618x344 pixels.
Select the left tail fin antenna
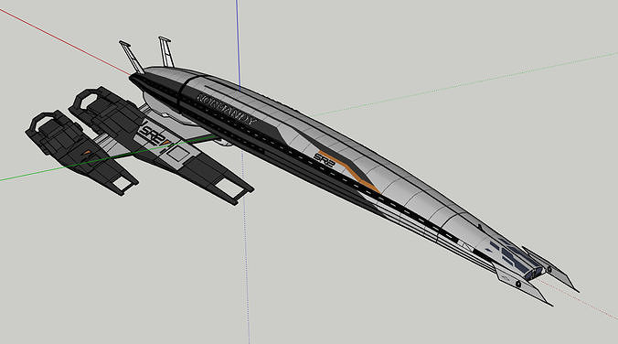(132, 57)
